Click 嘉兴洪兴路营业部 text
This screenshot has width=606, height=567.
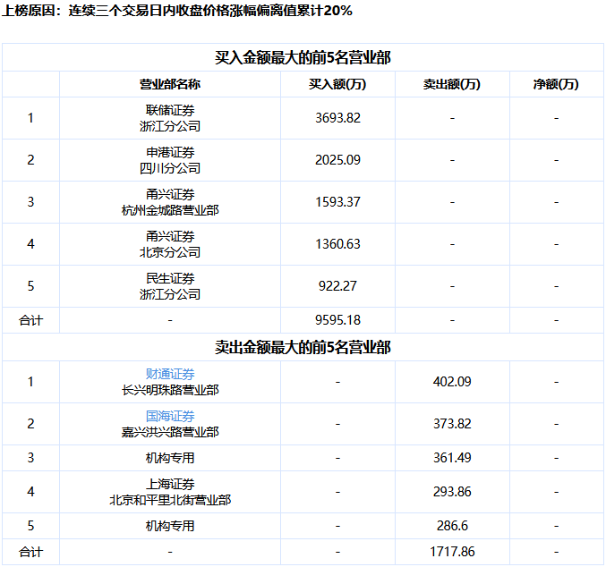[x=170, y=432]
